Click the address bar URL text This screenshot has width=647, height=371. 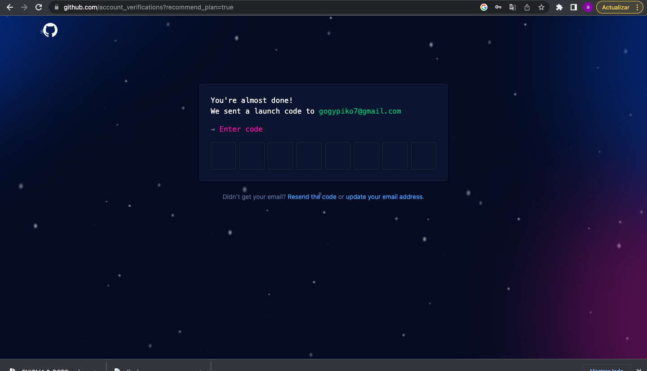coord(148,7)
